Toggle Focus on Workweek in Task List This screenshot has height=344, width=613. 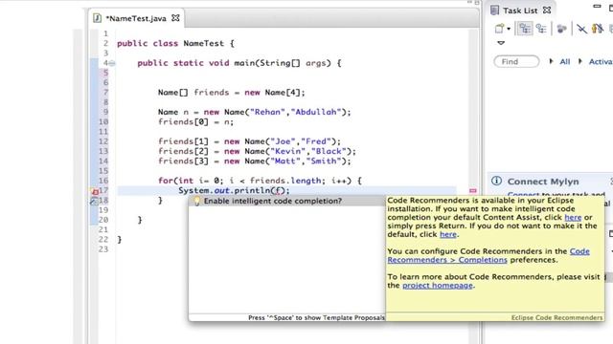click(561, 29)
